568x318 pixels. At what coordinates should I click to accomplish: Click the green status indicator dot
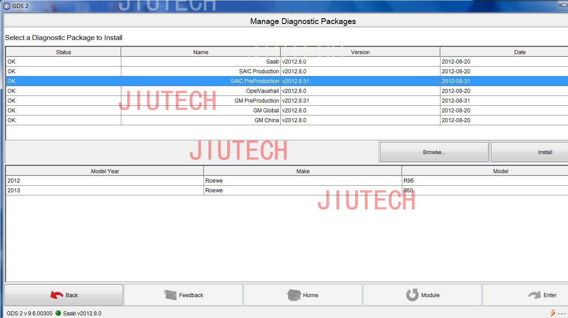point(58,313)
